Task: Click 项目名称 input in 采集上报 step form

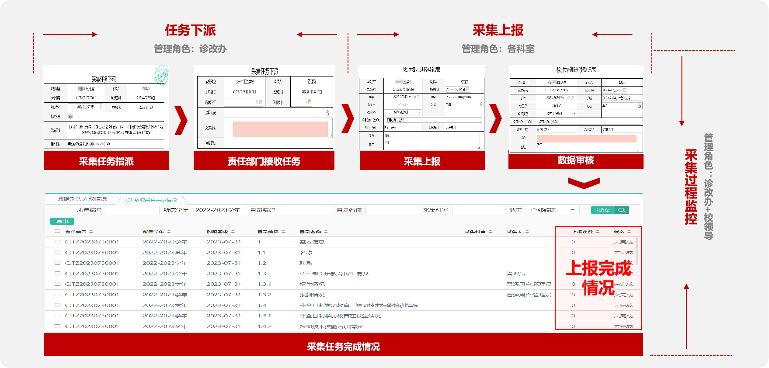Action: point(434,120)
